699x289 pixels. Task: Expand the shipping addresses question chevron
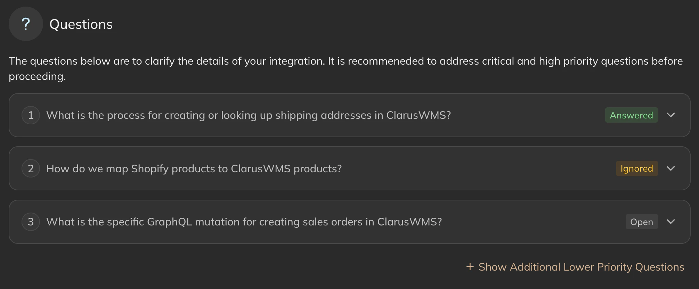pyautogui.click(x=671, y=115)
